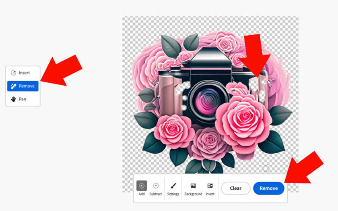Choose the Add brush mode

tap(142, 188)
